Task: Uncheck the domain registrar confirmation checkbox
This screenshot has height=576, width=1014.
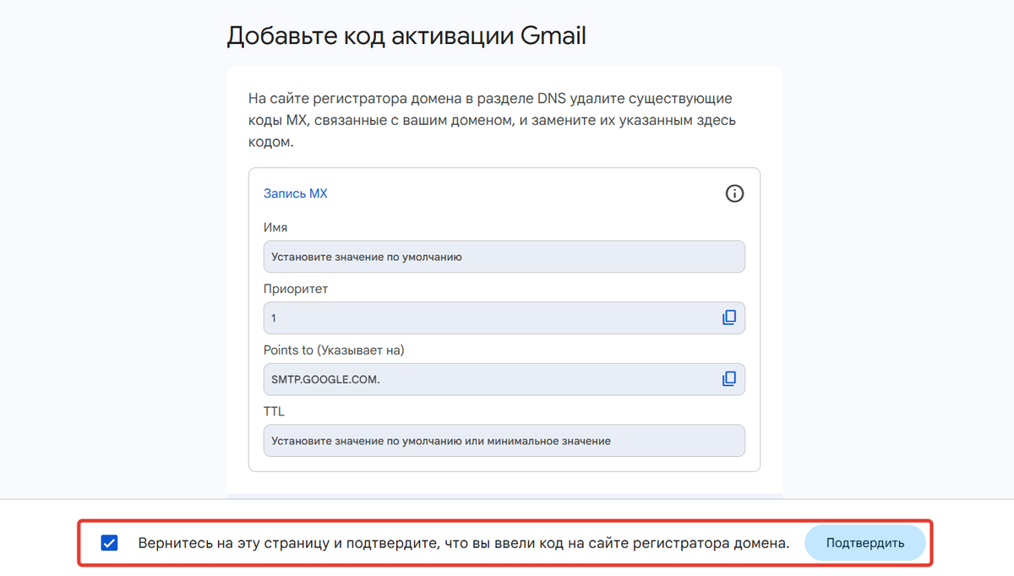Action: pos(109,542)
